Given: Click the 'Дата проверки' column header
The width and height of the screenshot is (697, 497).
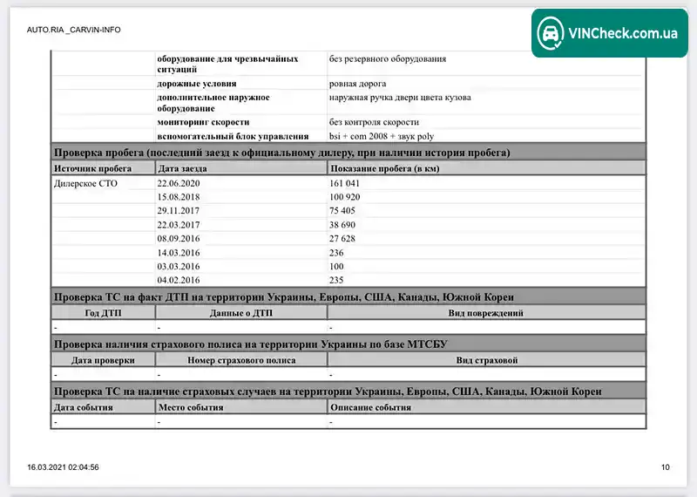Looking at the screenshot, I should pyautogui.click(x=103, y=360).
